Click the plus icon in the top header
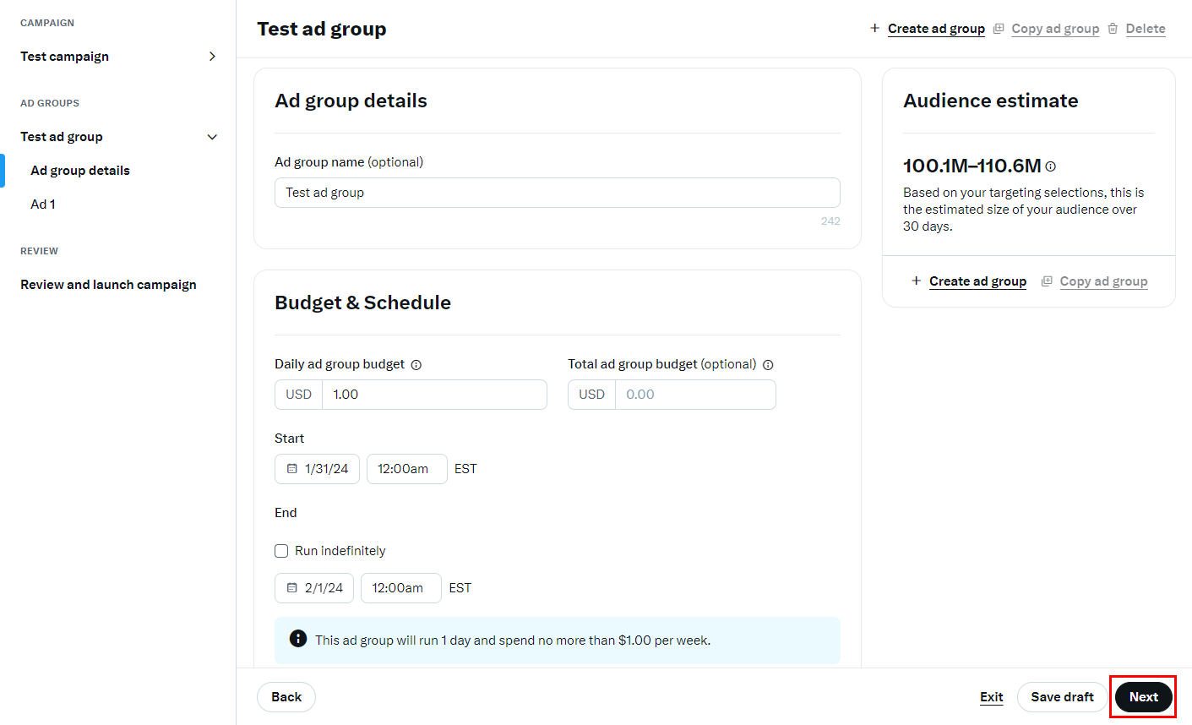The image size is (1192, 725). click(874, 29)
